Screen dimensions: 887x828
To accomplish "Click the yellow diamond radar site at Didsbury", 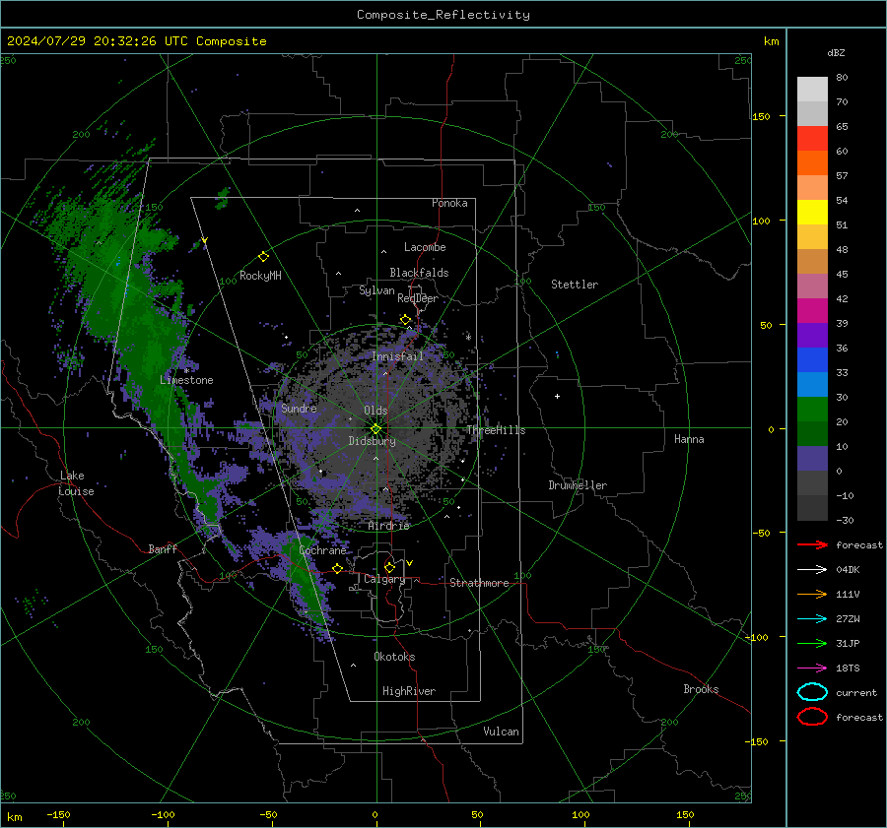I will point(375,429).
